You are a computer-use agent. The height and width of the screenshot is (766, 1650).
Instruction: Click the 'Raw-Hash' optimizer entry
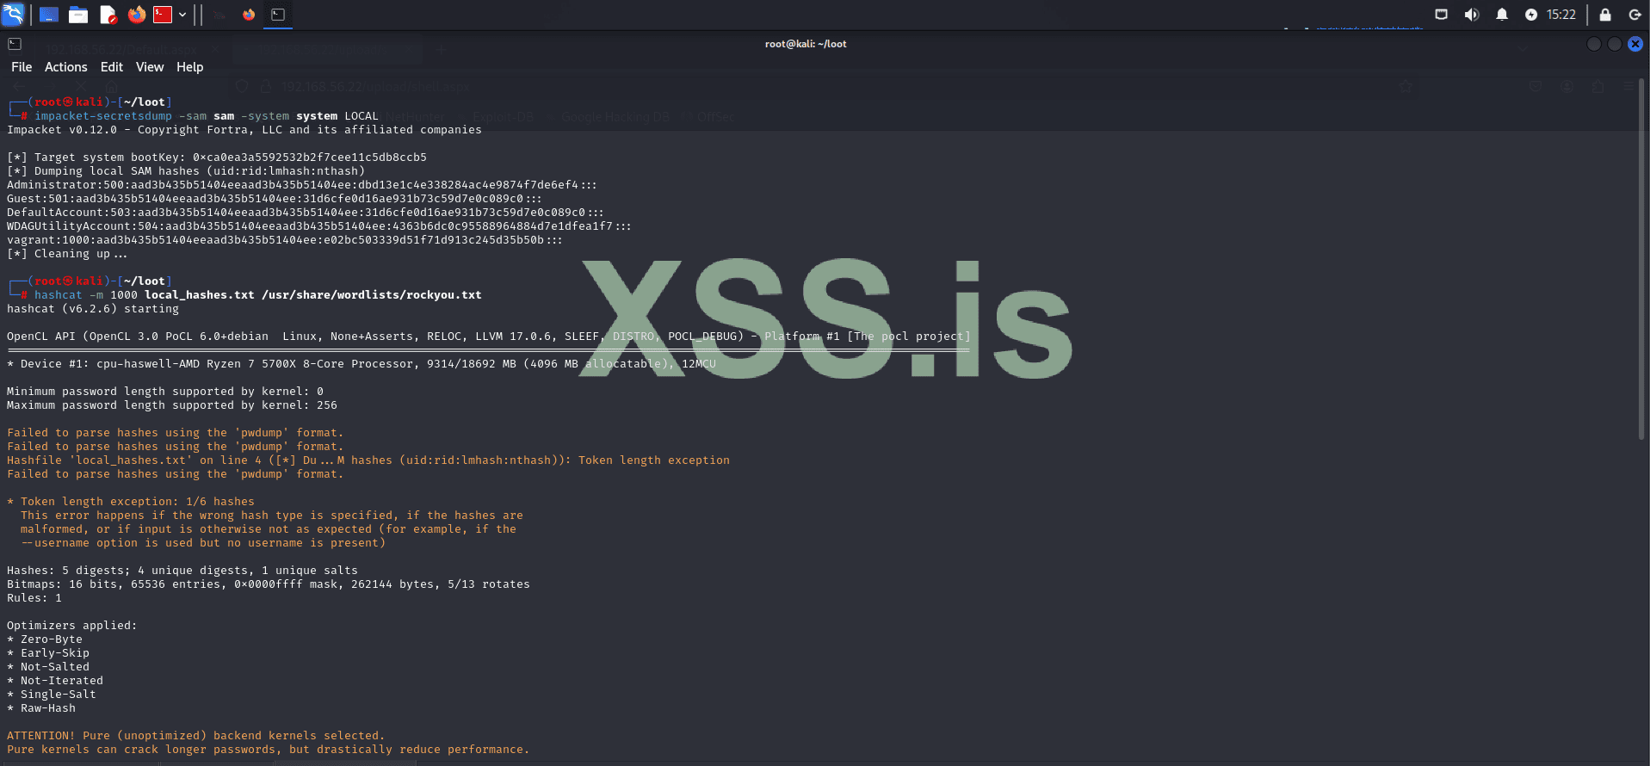pyautogui.click(x=41, y=708)
